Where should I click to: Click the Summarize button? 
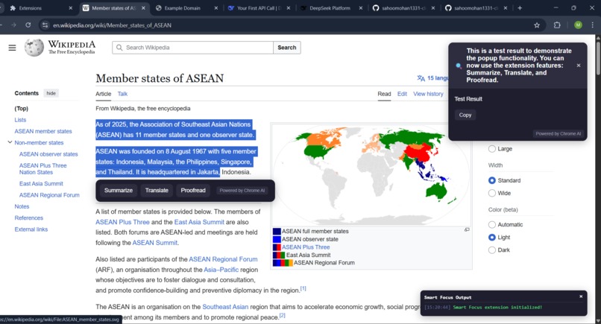[x=119, y=191]
